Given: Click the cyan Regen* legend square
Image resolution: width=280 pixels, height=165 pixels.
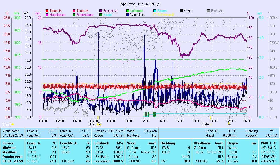Looking at the screenshot, I should click(x=154, y=11).
